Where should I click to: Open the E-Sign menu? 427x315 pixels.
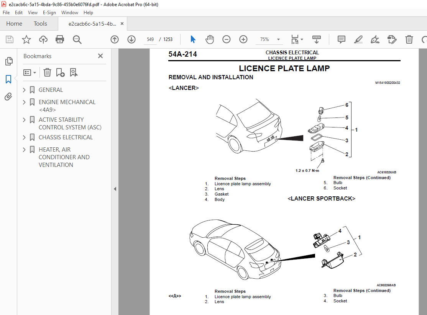49,13
